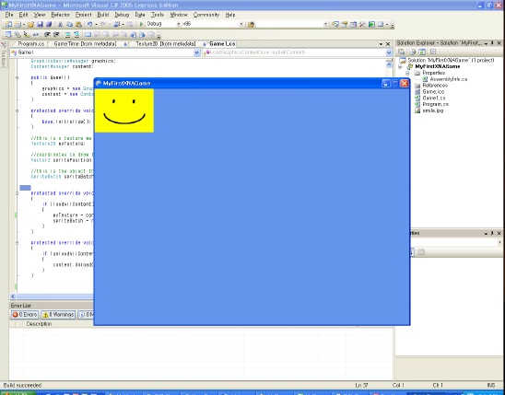Switch to GameTime [from metadata] tab
Image resolution: width=505 pixels, height=395 pixels.
[x=86, y=44]
